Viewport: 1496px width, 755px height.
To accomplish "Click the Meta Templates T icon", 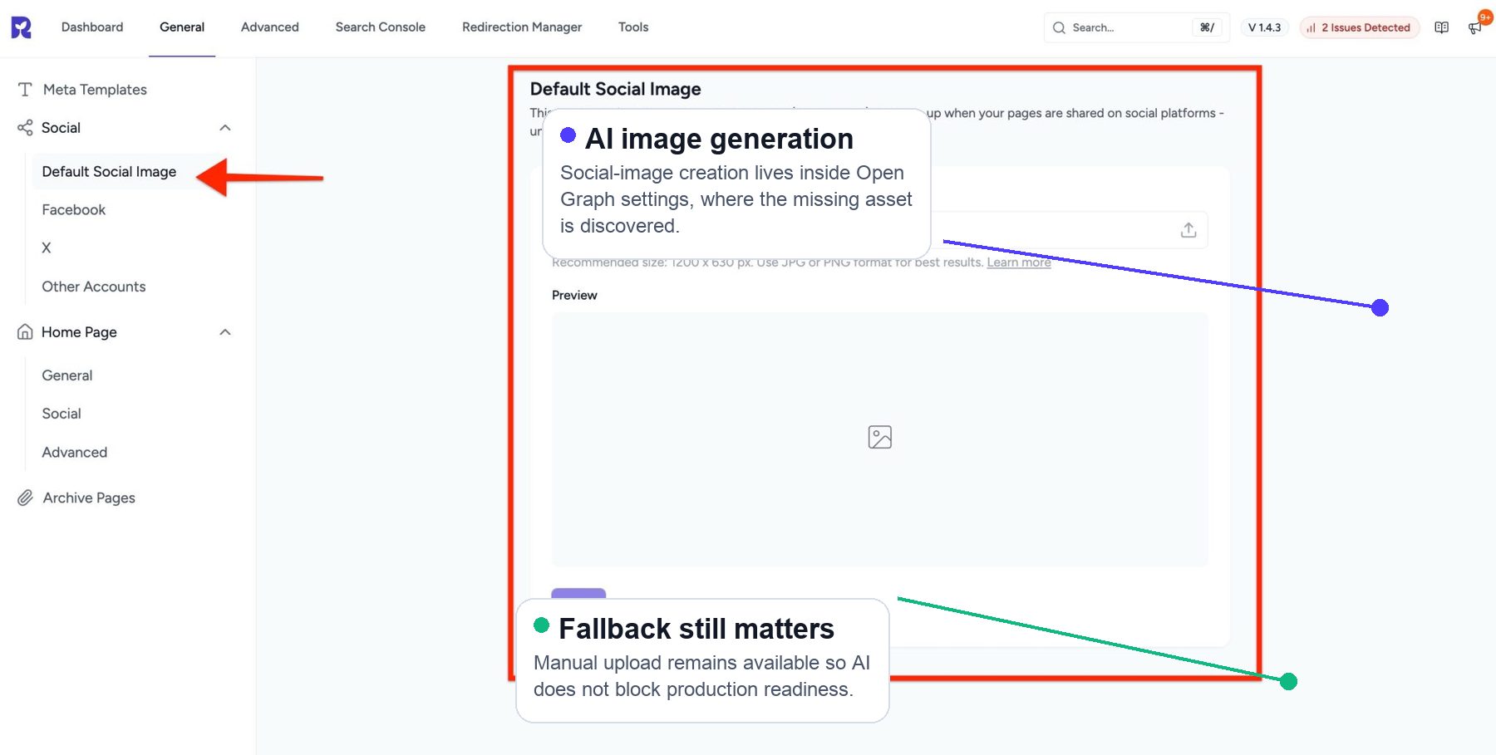I will pos(25,90).
